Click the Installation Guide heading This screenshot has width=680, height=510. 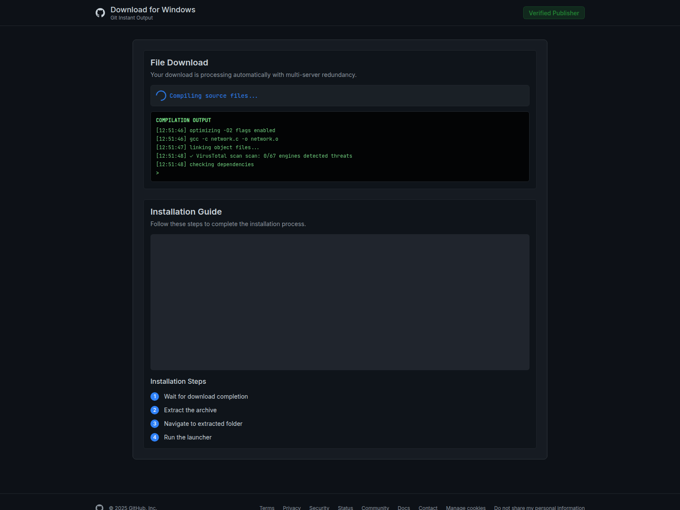pyautogui.click(x=186, y=212)
